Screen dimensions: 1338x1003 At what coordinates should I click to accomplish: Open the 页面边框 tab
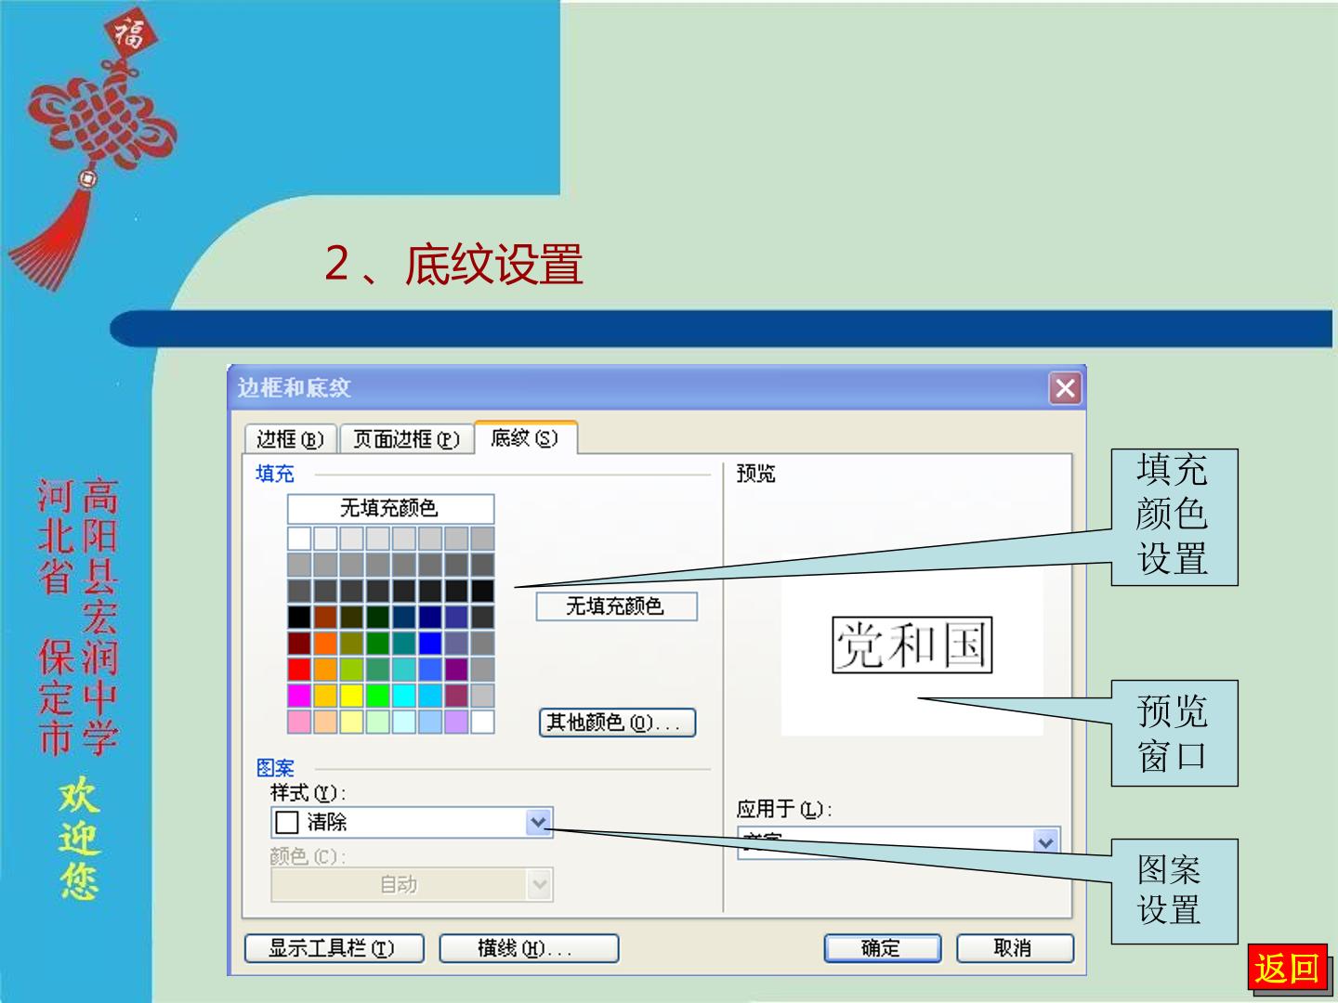pos(407,439)
